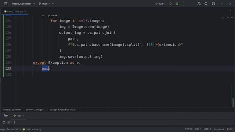
Task: Open editor tab options menu
Action: [231, 11]
